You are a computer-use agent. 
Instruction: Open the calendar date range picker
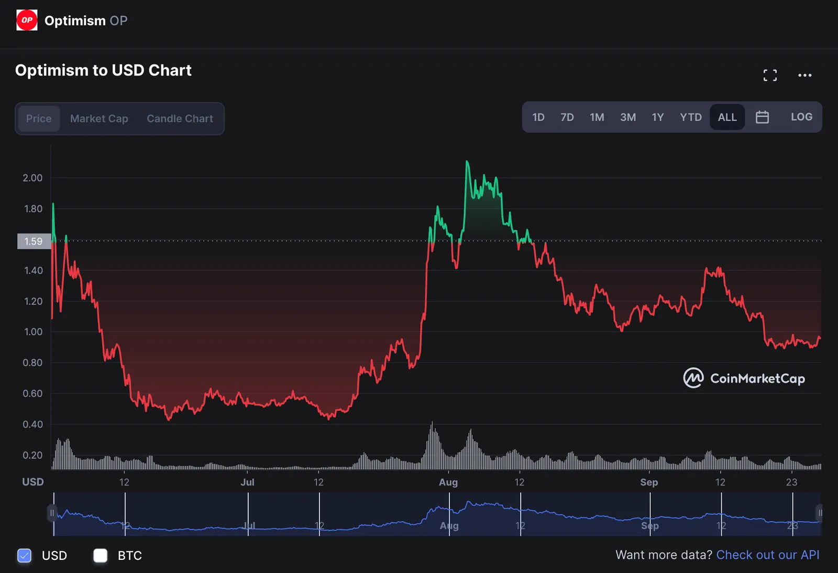coord(762,117)
